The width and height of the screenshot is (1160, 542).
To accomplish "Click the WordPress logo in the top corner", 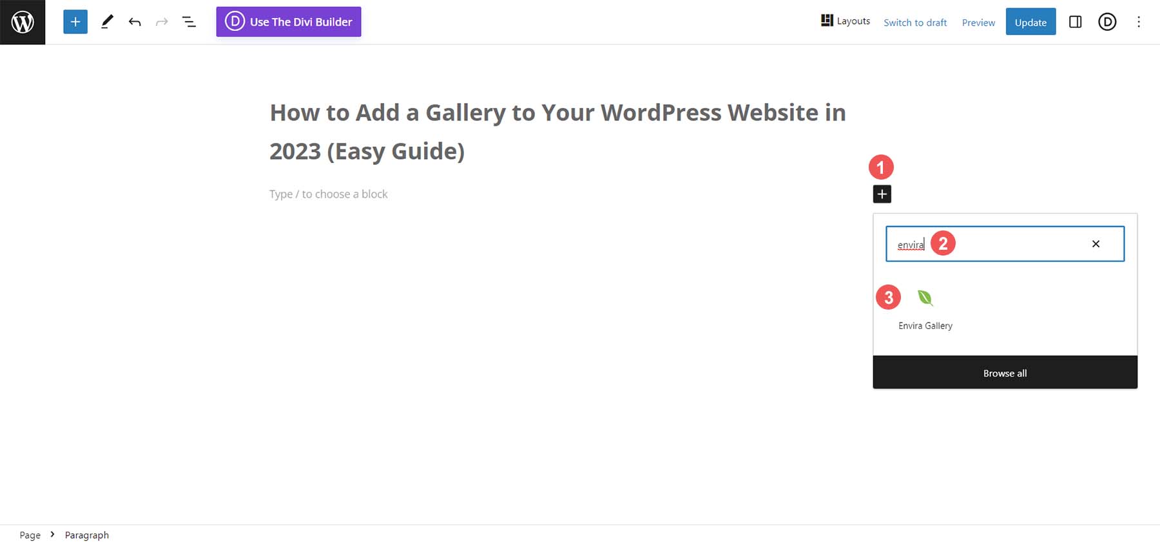I will coord(23,21).
